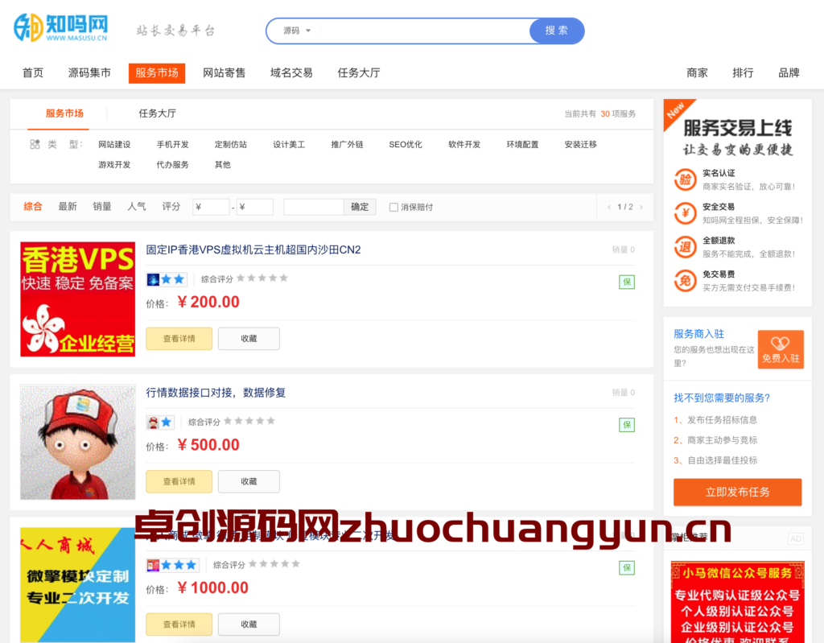
Task: Click seller level badge of 香港VPS listing
Action: pos(167,279)
